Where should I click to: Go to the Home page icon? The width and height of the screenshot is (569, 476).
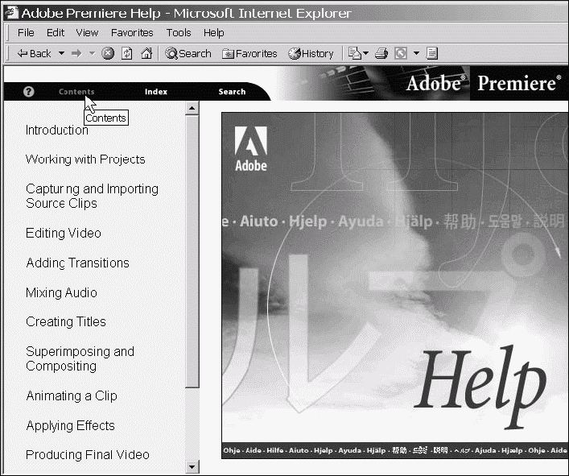[x=146, y=54]
